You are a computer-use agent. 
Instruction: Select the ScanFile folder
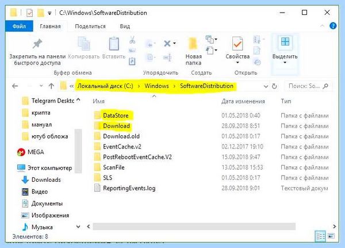pyautogui.click(x=113, y=167)
